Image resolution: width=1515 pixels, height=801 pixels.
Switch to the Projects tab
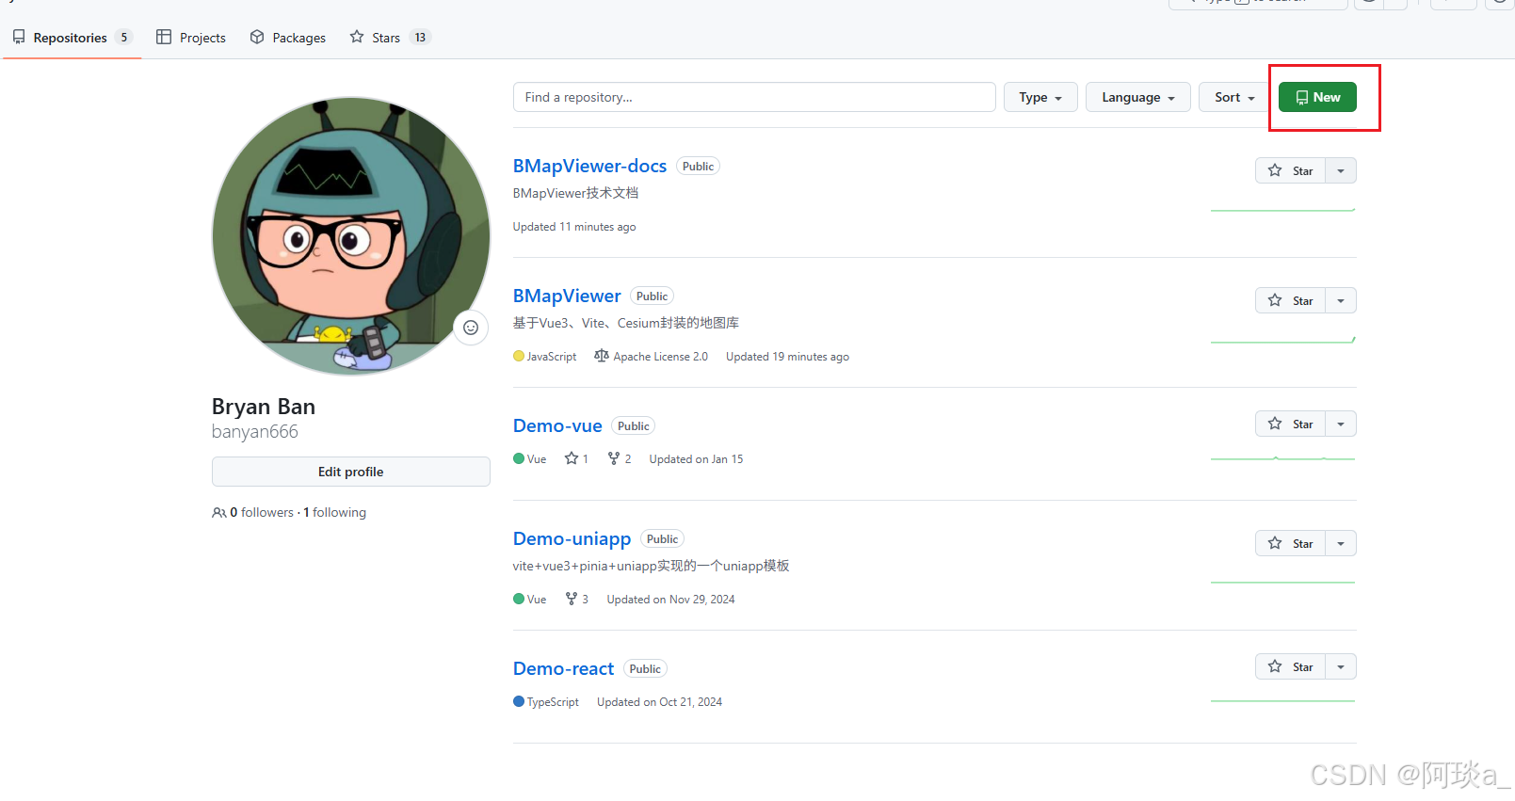point(191,38)
